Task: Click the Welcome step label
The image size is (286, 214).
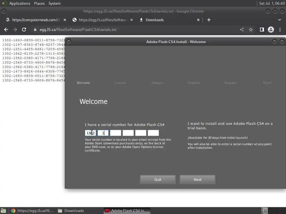Action: pos(83,83)
